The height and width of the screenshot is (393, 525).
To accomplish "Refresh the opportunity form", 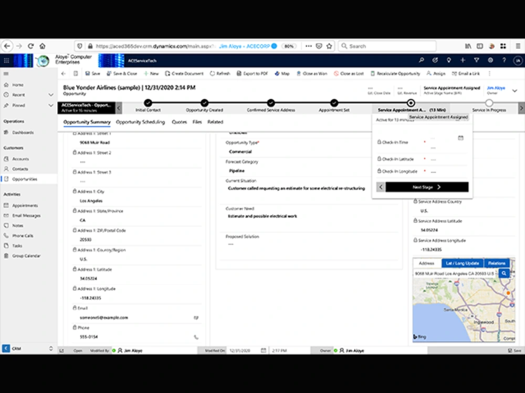I will click(x=220, y=73).
